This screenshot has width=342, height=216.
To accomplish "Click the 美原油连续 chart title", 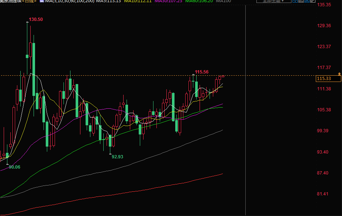I will (10, 1).
